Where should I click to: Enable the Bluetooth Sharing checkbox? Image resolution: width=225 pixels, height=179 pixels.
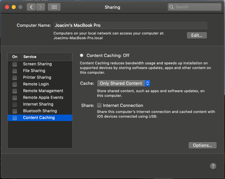[15, 111]
